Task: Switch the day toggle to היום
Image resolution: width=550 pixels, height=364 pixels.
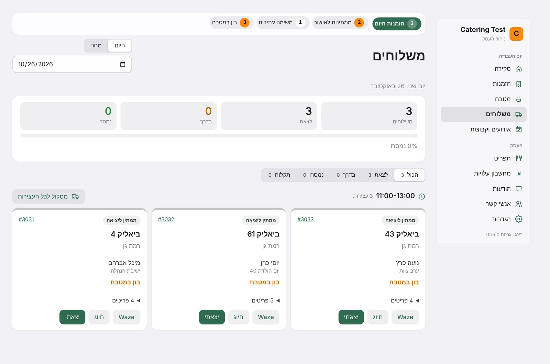Action: point(120,45)
